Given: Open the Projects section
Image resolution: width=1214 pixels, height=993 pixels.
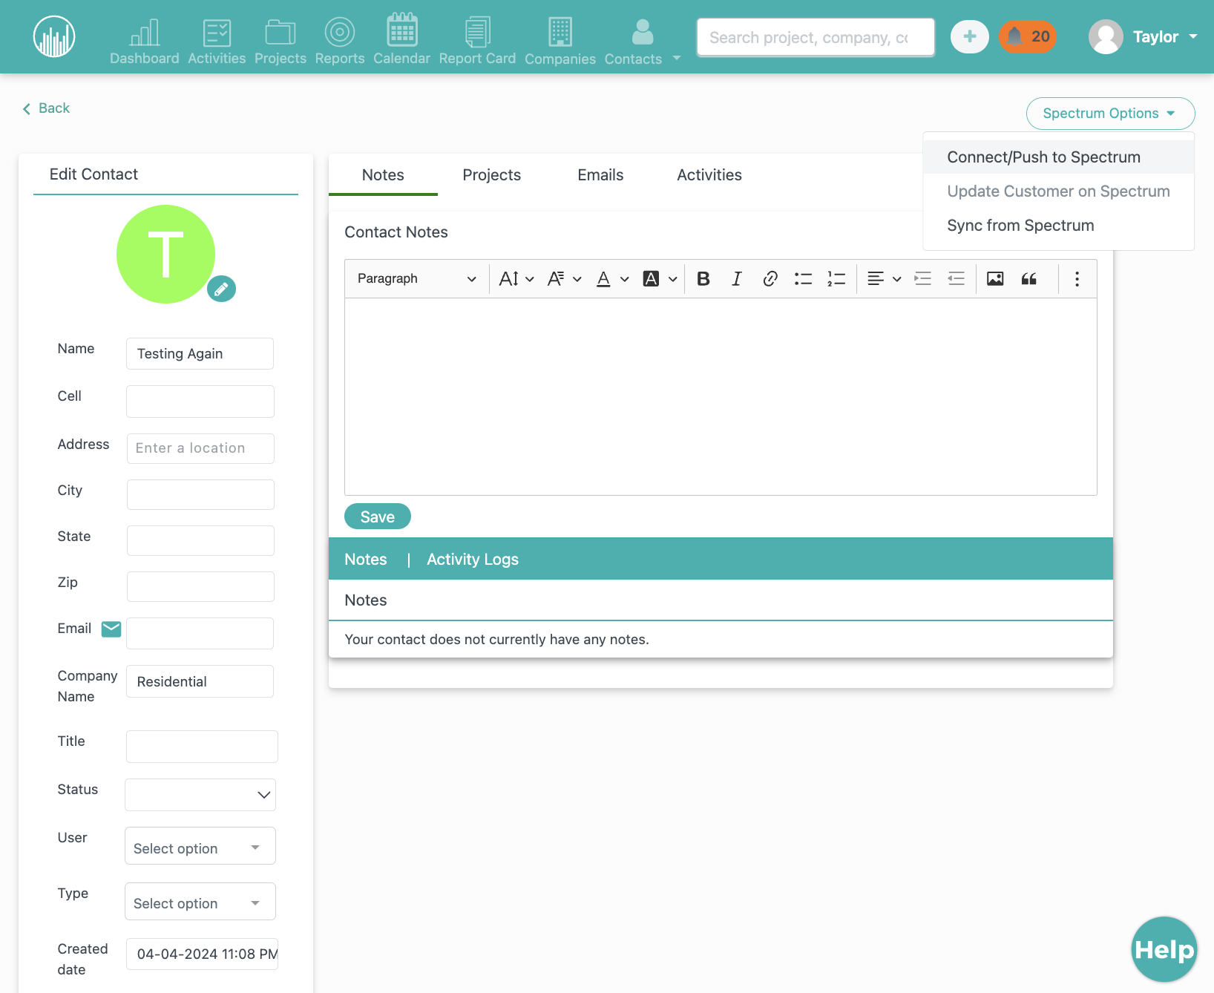Looking at the screenshot, I should (x=280, y=42).
